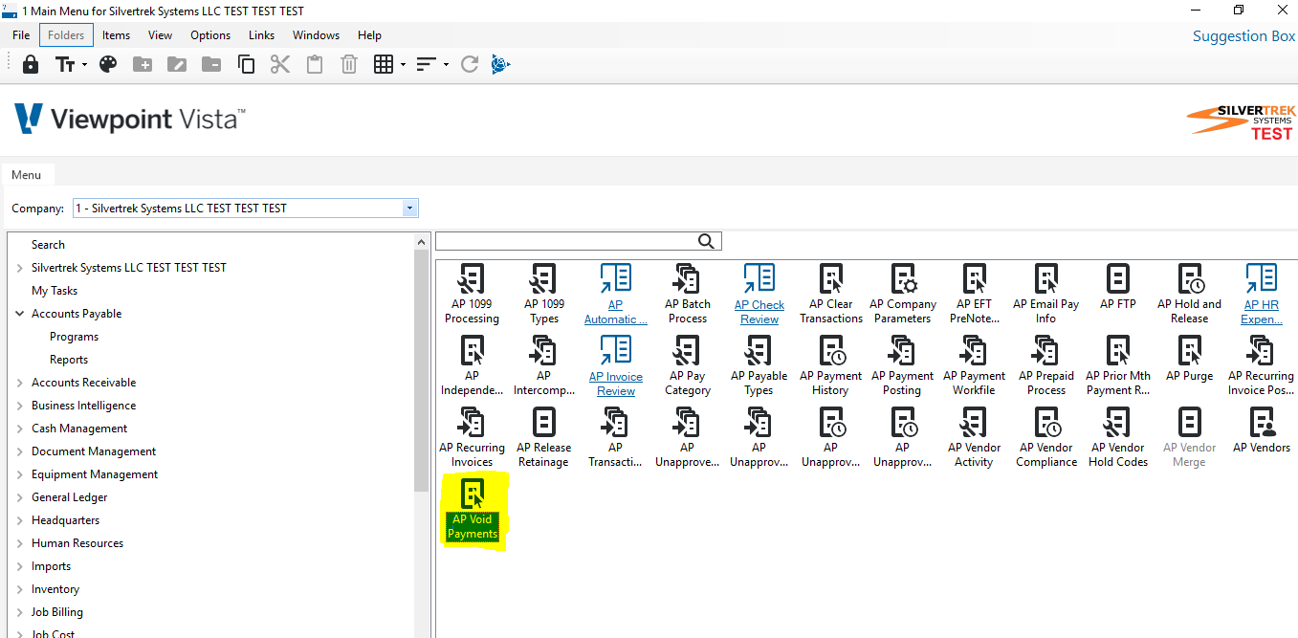The width and height of the screenshot is (1298, 638).
Task: Click the color palette theme icon
Action: click(108, 64)
